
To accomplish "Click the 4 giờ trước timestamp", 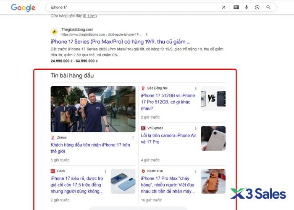I will click(x=150, y=160).
